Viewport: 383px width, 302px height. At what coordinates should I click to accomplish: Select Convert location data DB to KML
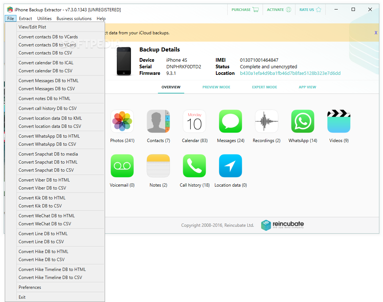[x=61, y=118]
